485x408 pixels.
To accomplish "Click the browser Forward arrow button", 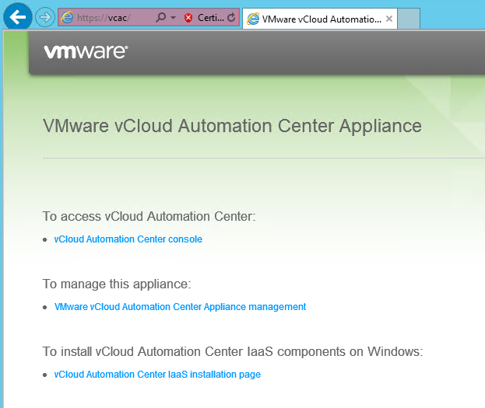I will click(44, 17).
